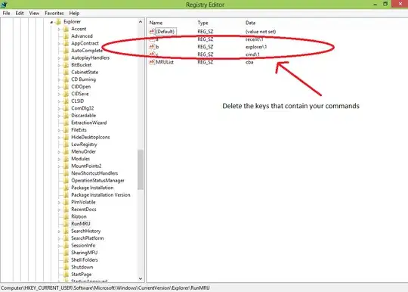Click the CLSID folder icon

point(66,101)
